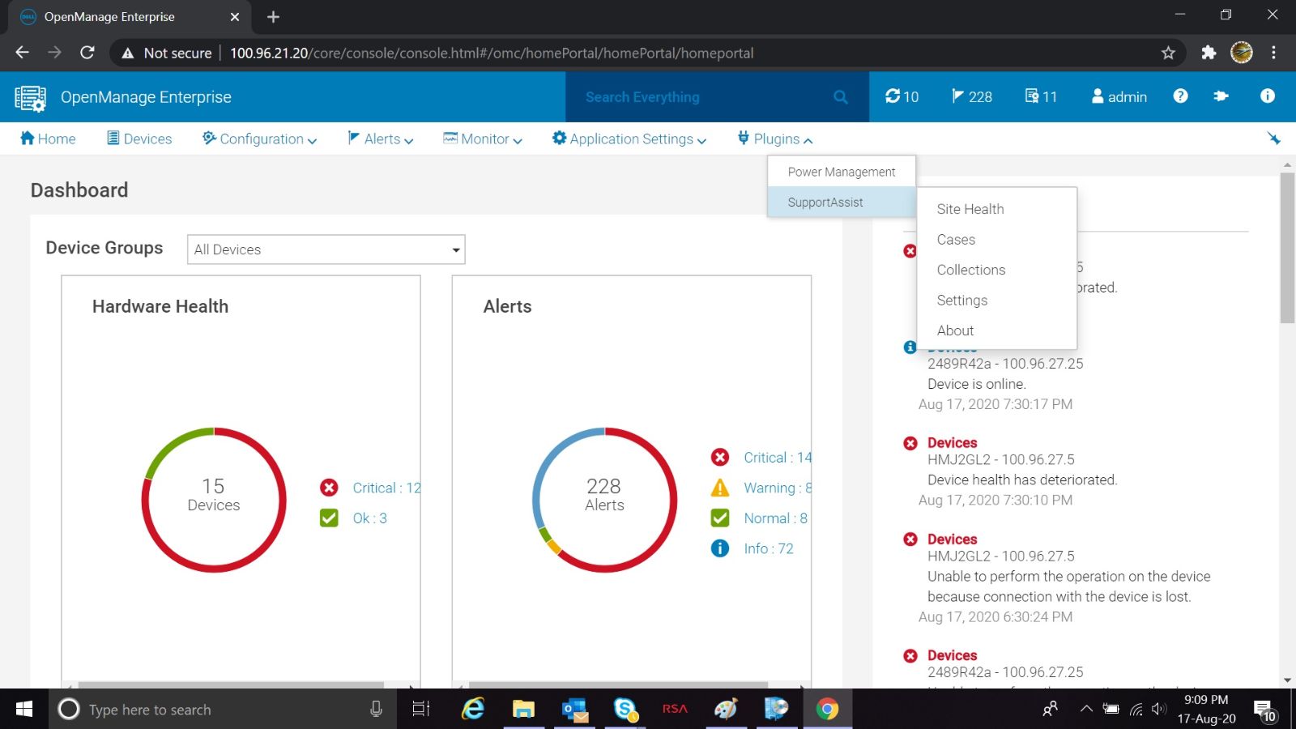Click the Ok health status checkmark
This screenshot has height=729, width=1296.
[329, 518]
